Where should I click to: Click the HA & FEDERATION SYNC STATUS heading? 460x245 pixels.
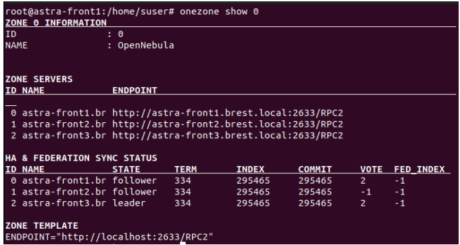click(81, 158)
